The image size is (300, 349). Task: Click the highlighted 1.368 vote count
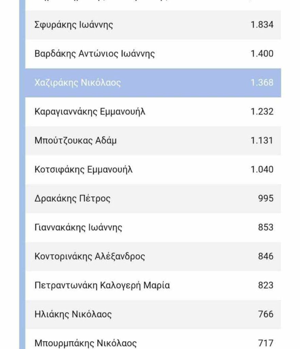tap(262, 83)
